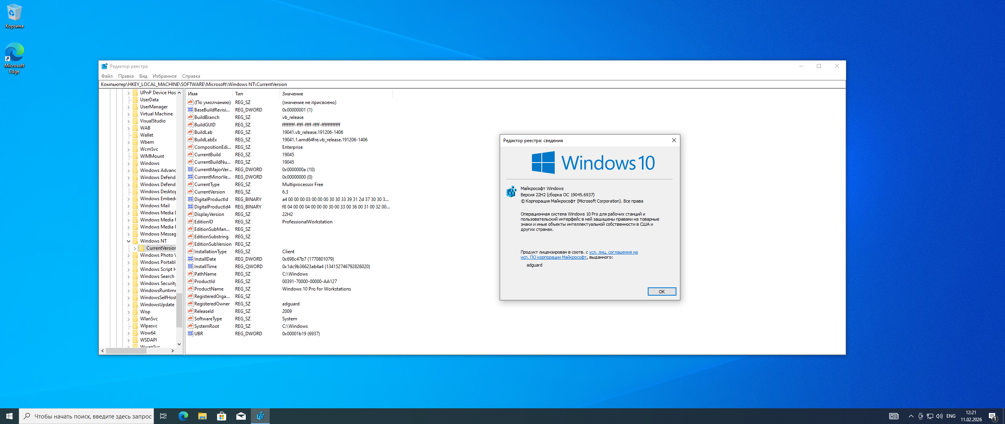Screen dimensions: 1005x424
Task: Open the Правка menu
Action: 126,76
